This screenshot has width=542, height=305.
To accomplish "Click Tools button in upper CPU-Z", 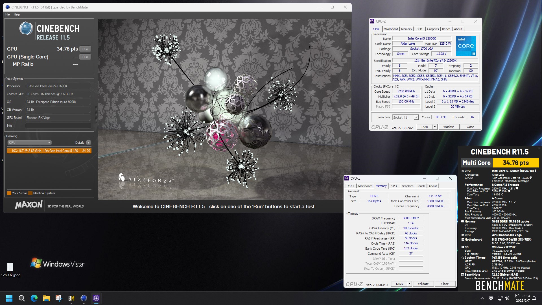I will pyautogui.click(x=424, y=127).
